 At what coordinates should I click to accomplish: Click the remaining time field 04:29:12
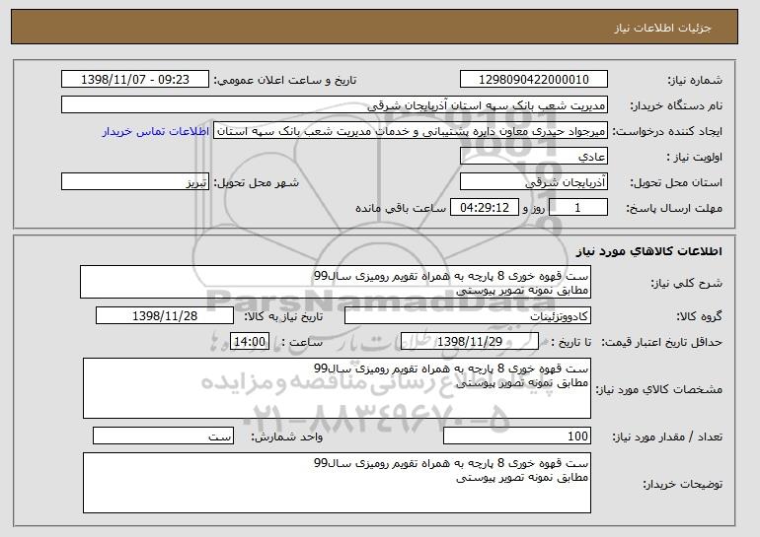point(485,208)
